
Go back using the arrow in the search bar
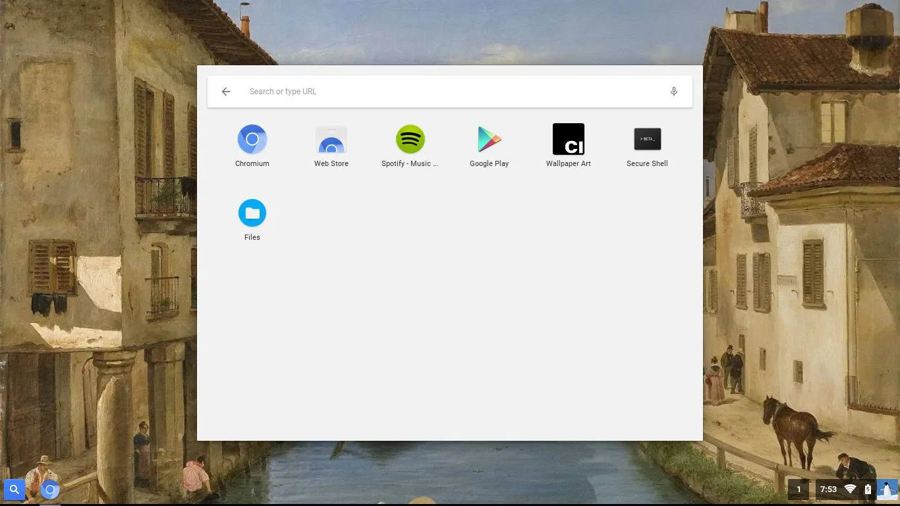[226, 91]
